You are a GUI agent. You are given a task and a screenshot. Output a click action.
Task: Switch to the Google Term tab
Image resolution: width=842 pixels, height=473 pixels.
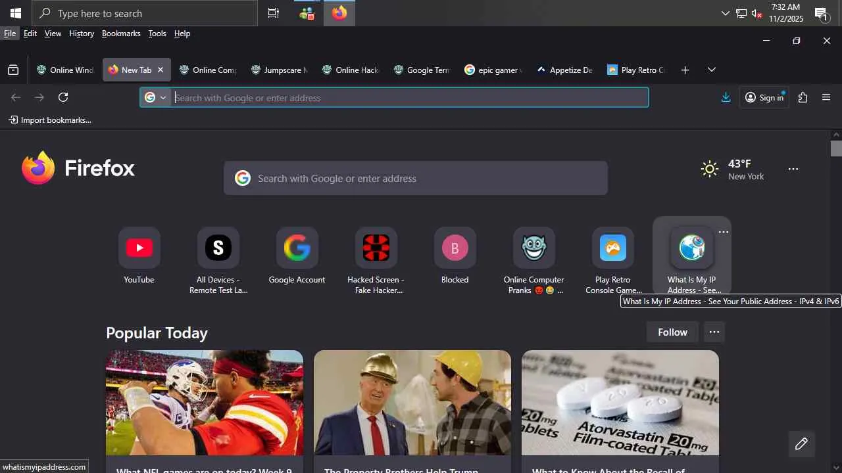point(422,70)
